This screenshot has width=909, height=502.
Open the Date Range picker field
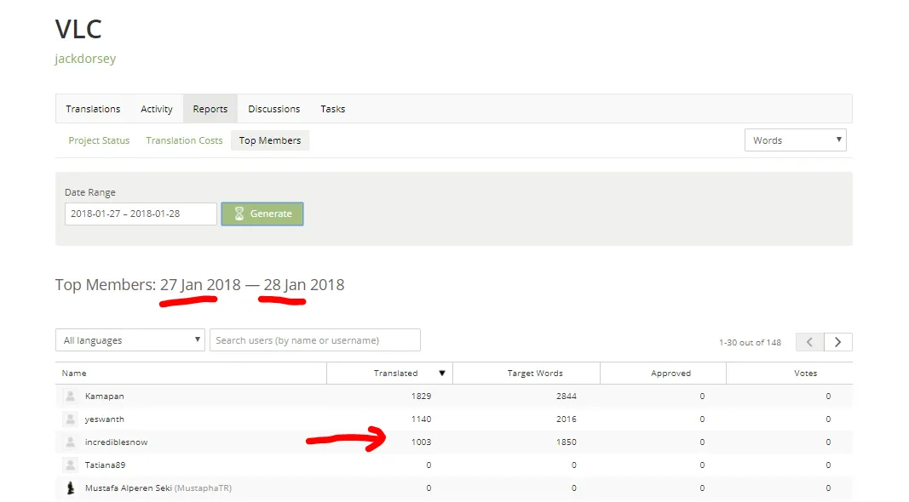coord(141,214)
